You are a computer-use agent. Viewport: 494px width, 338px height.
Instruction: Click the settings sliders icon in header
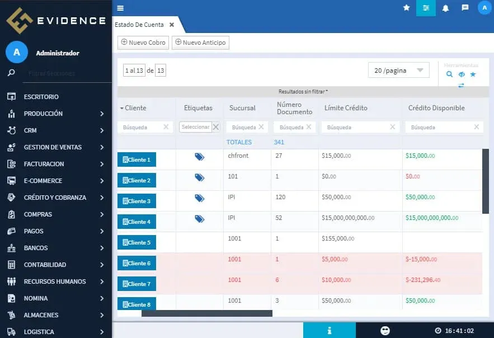pos(426,8)
